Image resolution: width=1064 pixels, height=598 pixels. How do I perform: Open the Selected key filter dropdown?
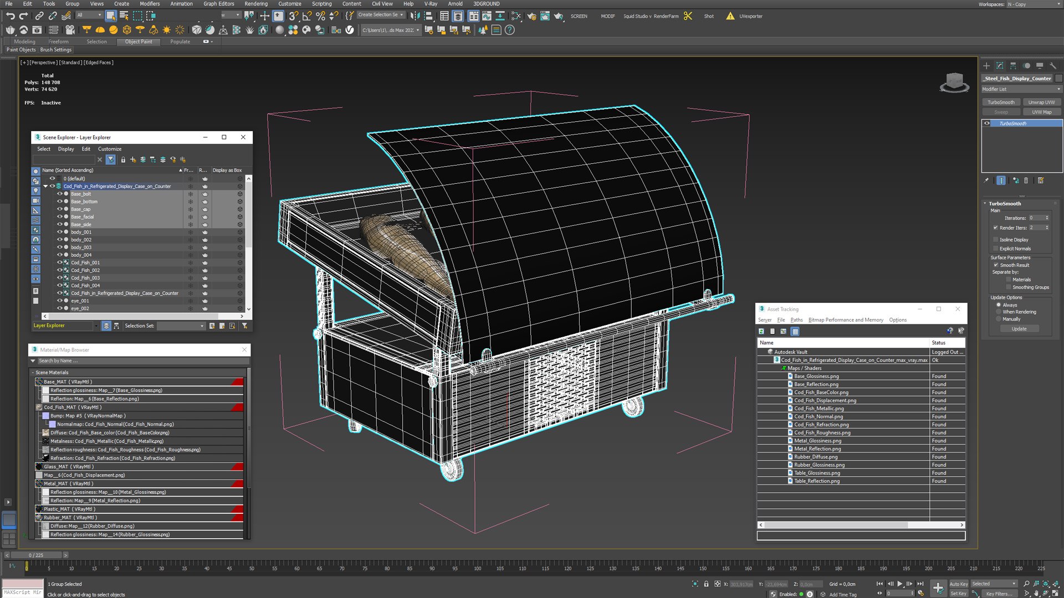(x=994, y=584)
